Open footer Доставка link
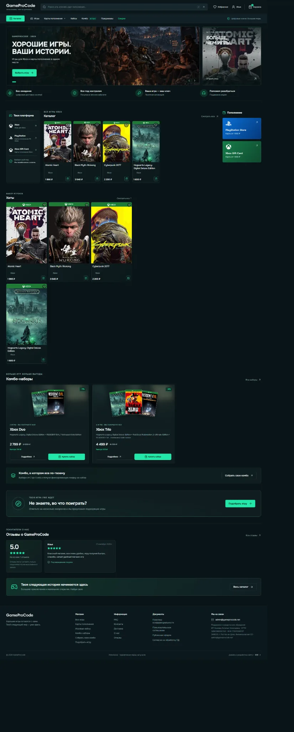The image size is (294, 732). (118, 629)
